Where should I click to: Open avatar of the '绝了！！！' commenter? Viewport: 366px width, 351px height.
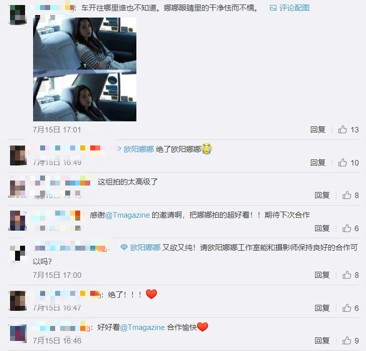(18, 301)
